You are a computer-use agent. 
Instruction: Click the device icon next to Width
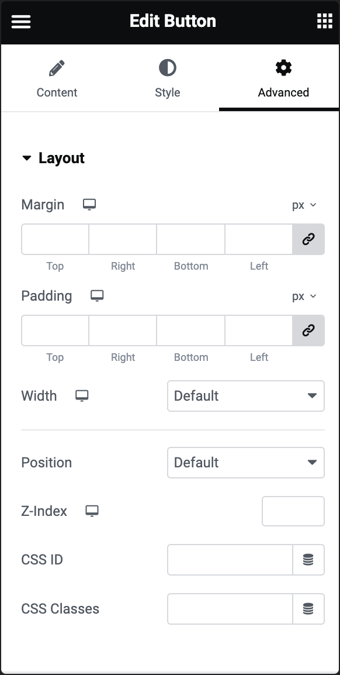(82, 396)
